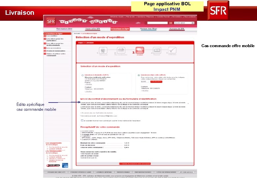Click the postal code input field
Viewport: 257px width, 178px height.
click(145, 82)
